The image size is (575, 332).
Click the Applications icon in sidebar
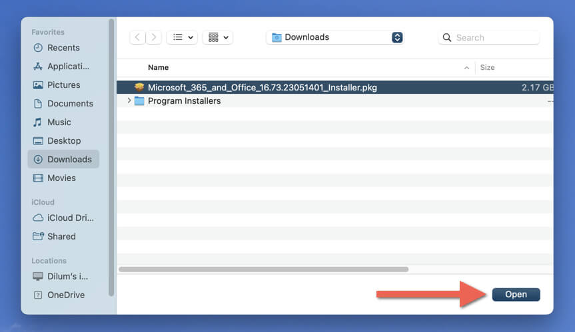(38, 67)
